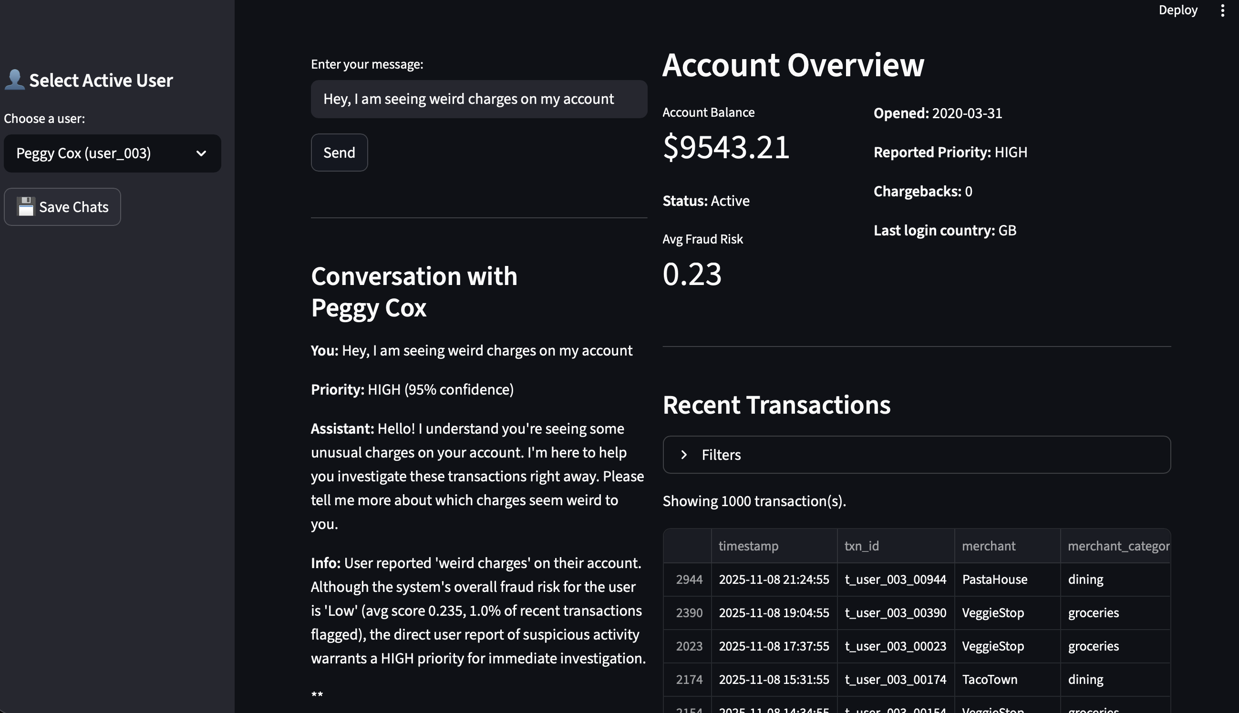Click the user dropdown arrow

[x=201, y=153]
